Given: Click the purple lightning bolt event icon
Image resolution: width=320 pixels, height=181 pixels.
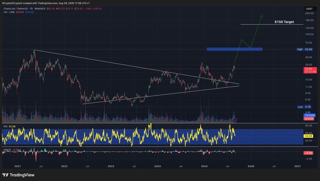Looking at the screenshot, I should (235, 120).
